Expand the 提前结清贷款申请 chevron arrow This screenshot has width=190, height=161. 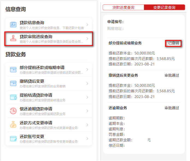tap(87, 97)
